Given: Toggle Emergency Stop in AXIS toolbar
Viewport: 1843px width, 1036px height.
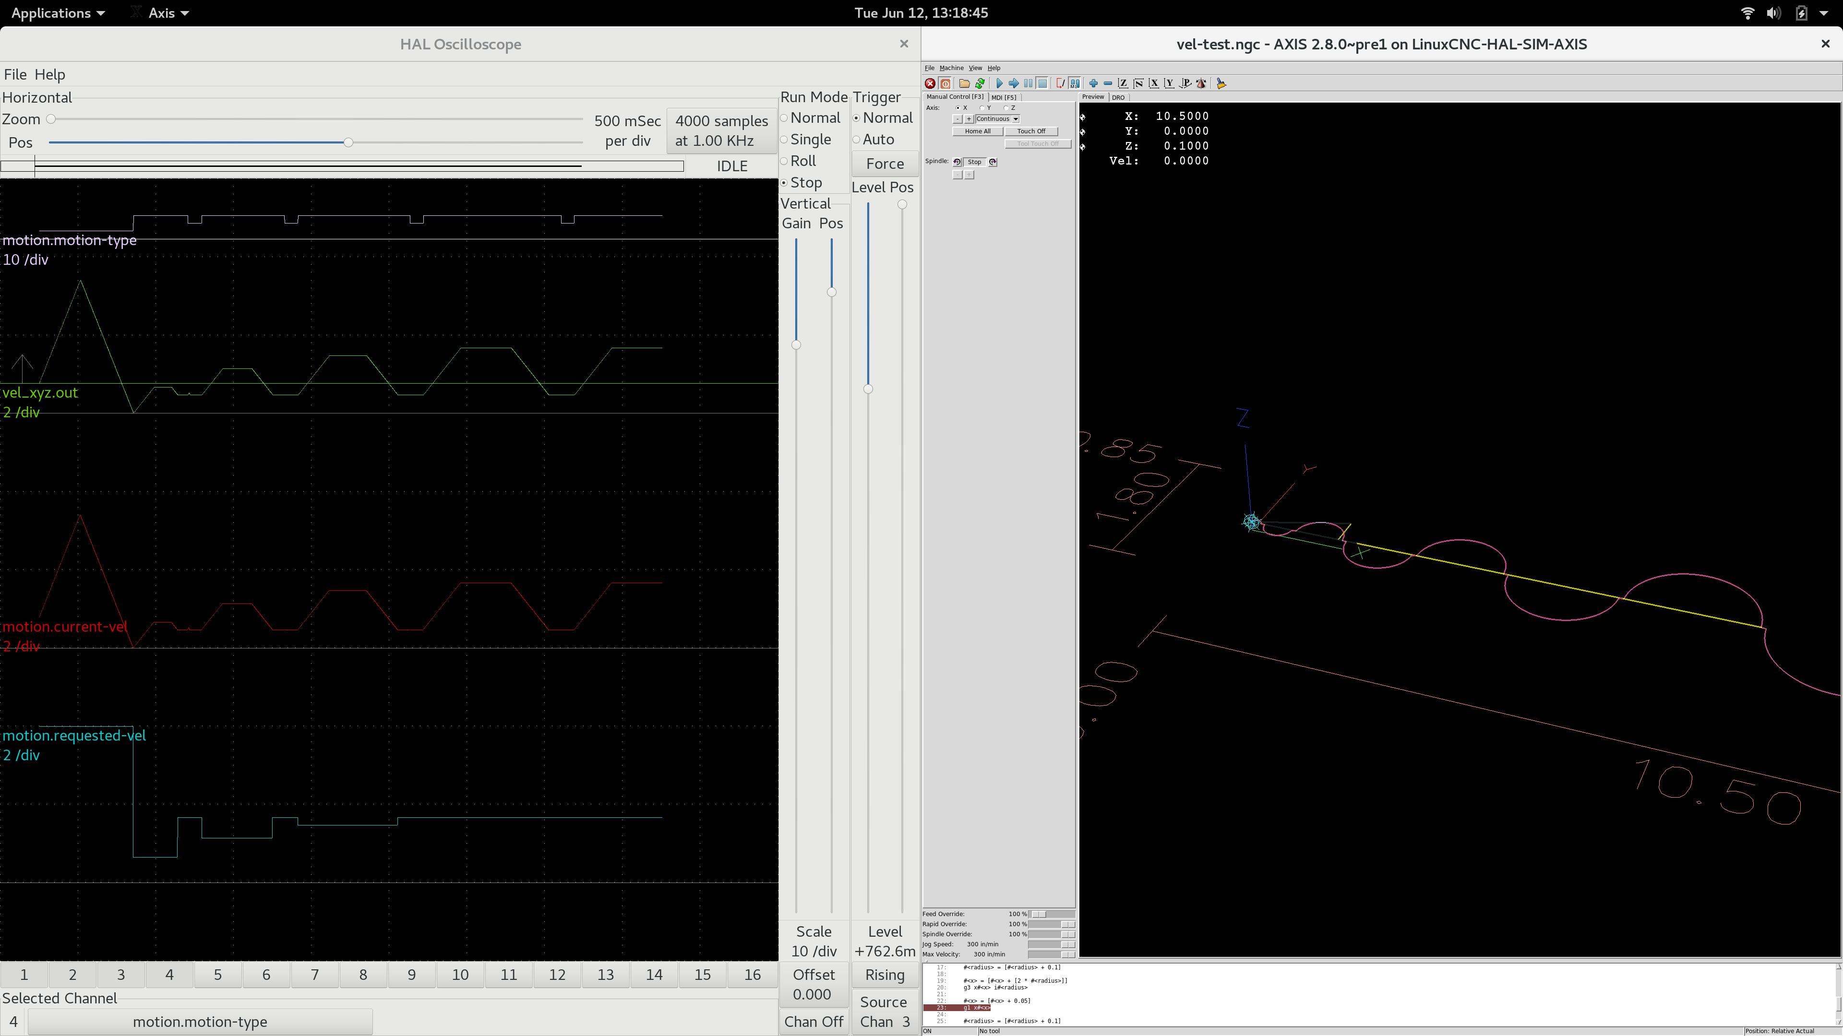Looking at the screenshot, I should pos(930,83).
